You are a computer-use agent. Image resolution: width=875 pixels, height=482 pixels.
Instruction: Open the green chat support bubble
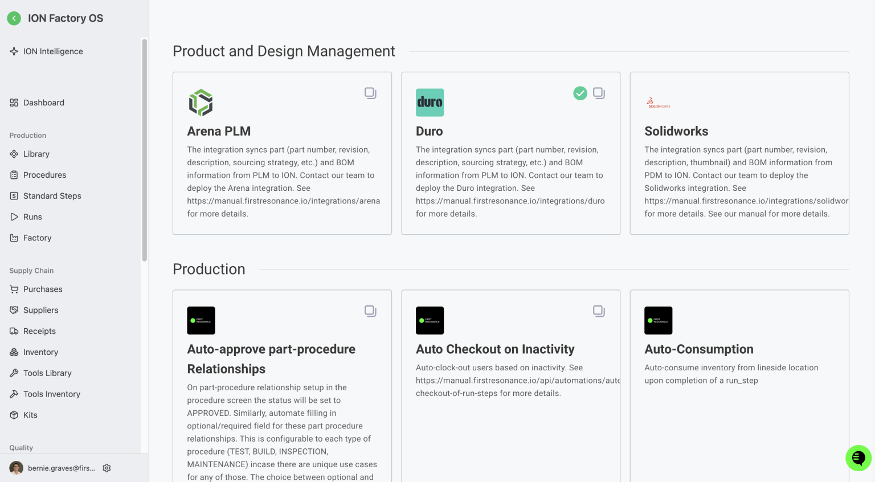[858, 458]
